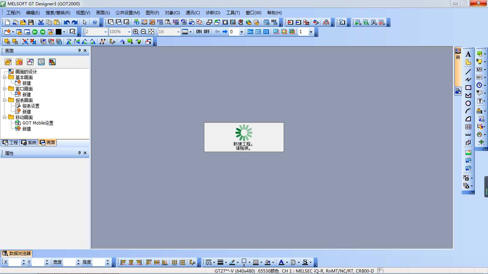Click the Import image icon
488x274 pixels.
[x=468, y=152]
